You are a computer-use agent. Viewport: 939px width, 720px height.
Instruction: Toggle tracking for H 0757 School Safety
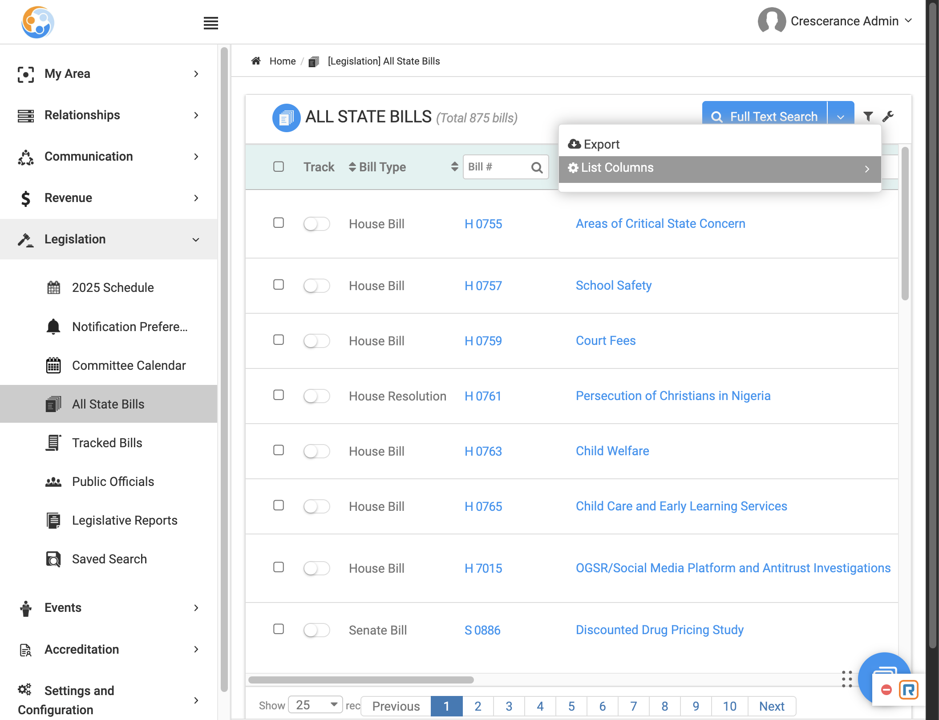coord(316,286)
